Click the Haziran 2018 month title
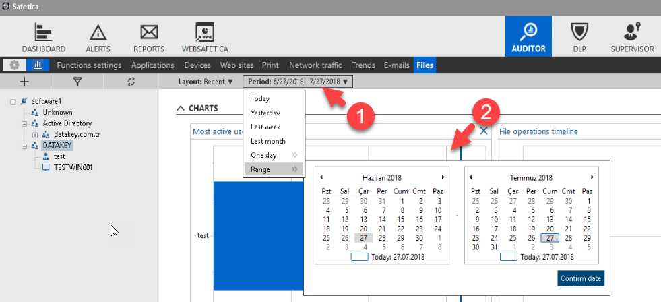This screenshot has height=302, width=661. [382, 177]
